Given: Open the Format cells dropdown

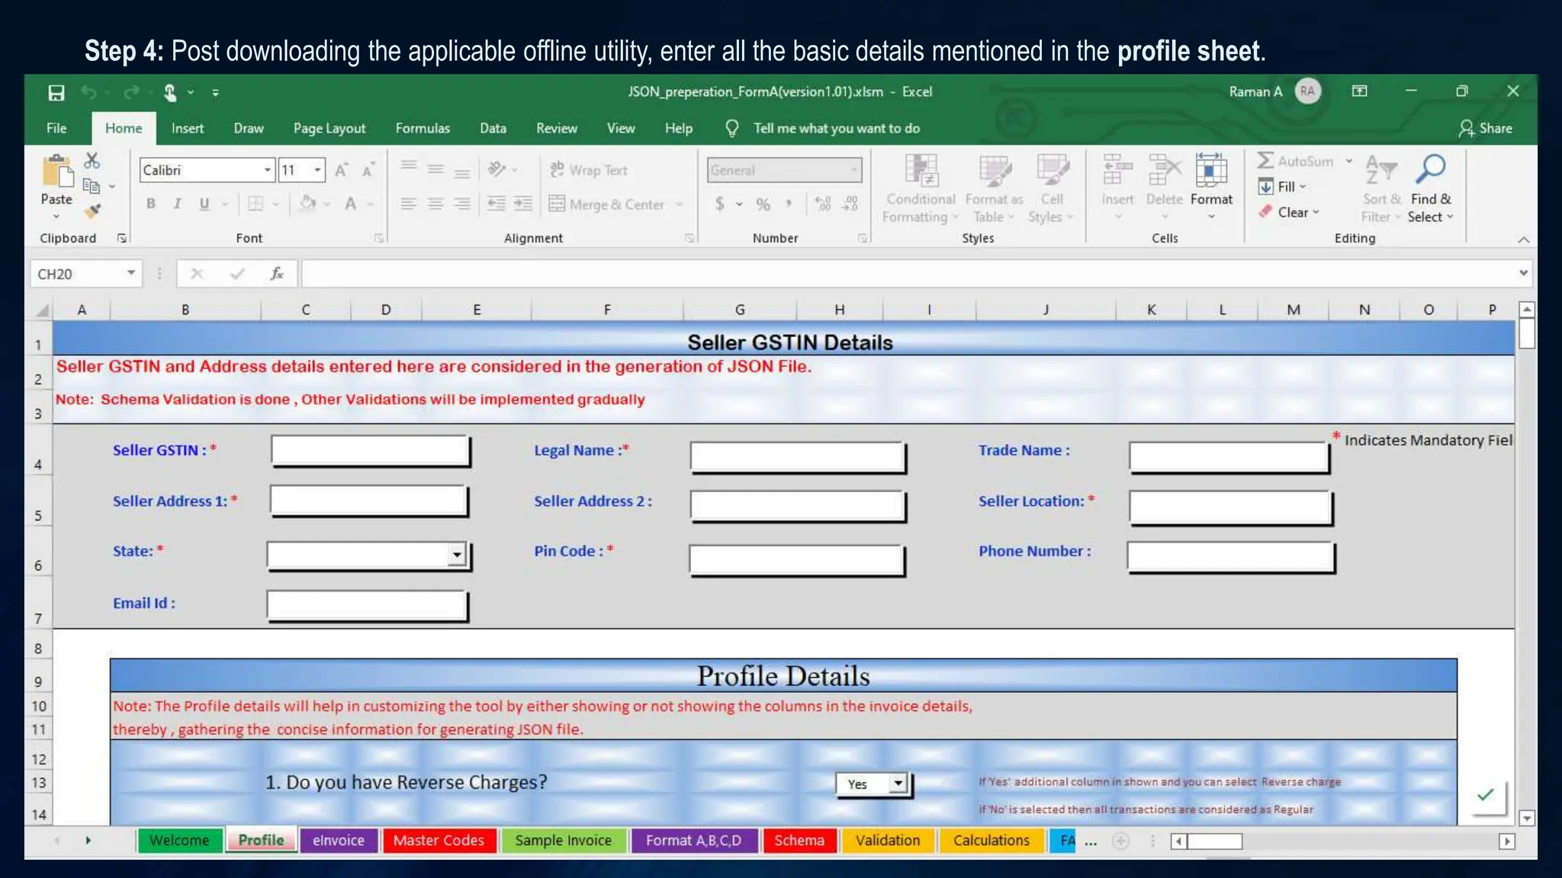Looking at the screenshot, I should pos(1211,188).
